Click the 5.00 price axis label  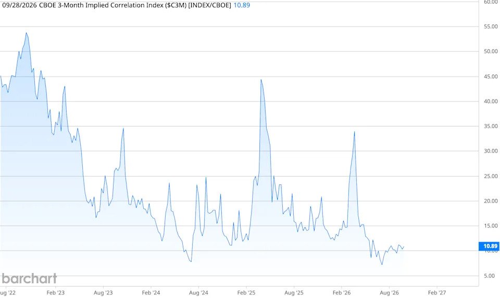point(491,276)
